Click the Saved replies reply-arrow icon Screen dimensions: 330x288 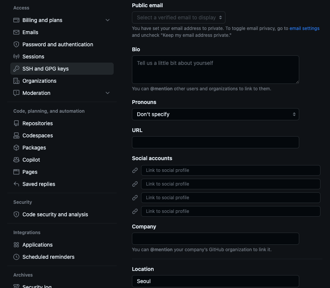(x=16, y=184)
